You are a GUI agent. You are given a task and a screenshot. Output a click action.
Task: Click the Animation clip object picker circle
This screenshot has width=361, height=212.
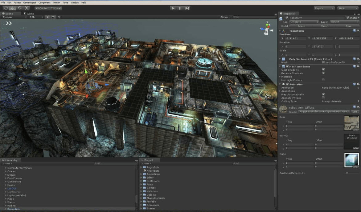358,88
